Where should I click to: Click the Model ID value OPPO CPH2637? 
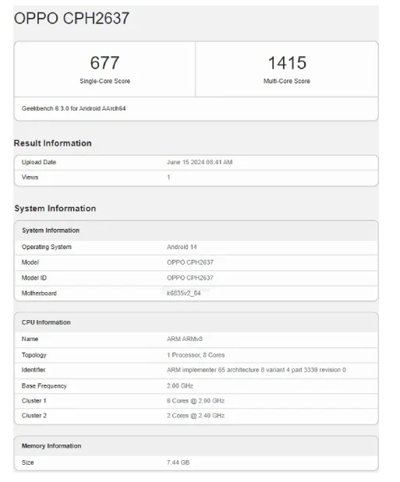click(x=190, y=278)
